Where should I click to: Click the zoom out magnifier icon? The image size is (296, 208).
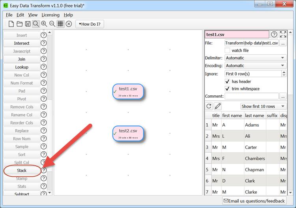[52, 24]
